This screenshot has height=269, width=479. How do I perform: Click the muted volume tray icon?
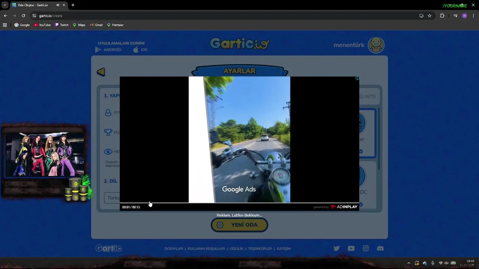(x=446, y=263)
